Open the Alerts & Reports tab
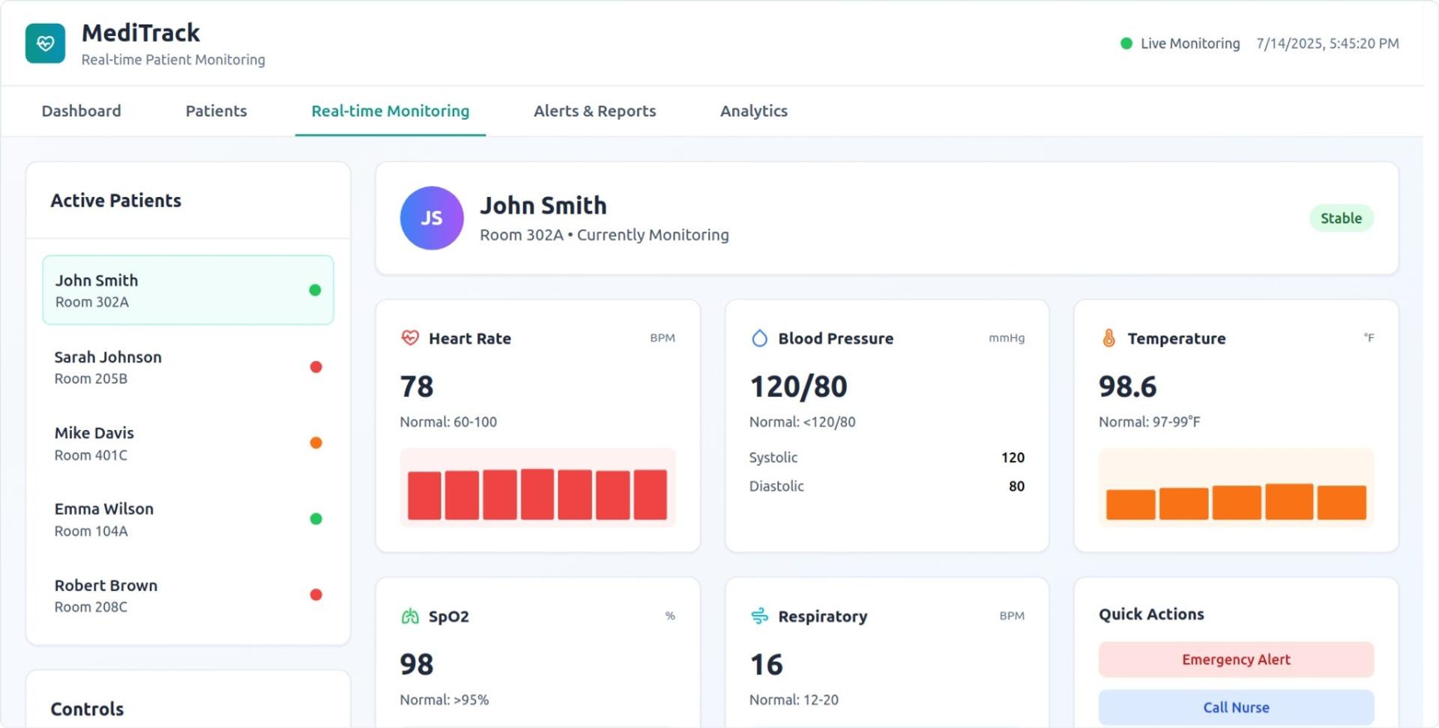The image size is (1439, 728). (594, 111)
